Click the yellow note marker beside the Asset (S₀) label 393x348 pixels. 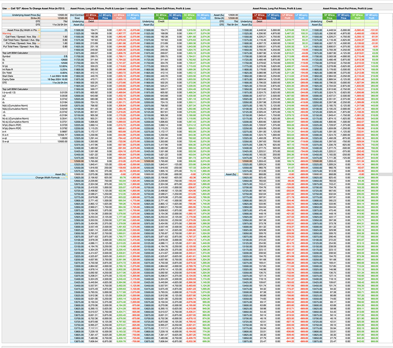pos(66,174)
